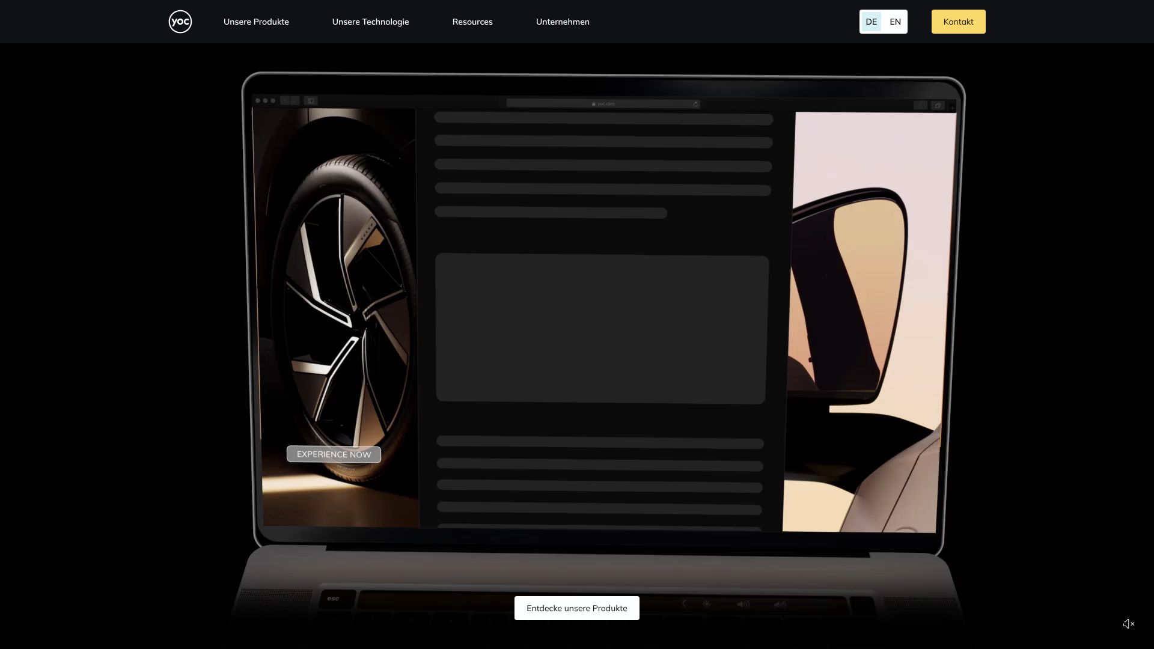Viewport: 1154px width, 649px height.
Task: Click the brightness icon on the touch bar
Action: [707, 604]
